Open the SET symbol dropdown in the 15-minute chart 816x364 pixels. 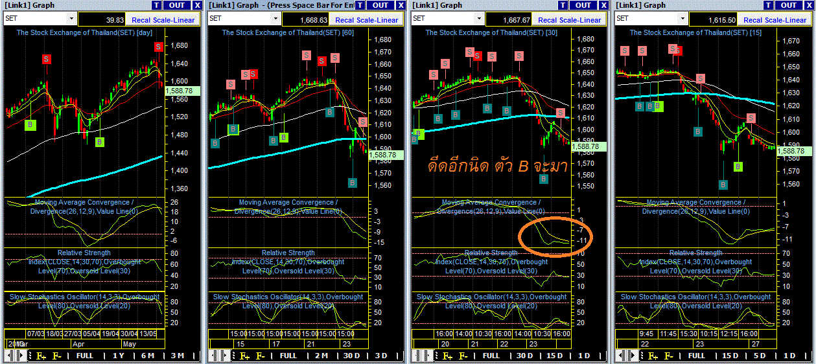click(x=684, y=18)
